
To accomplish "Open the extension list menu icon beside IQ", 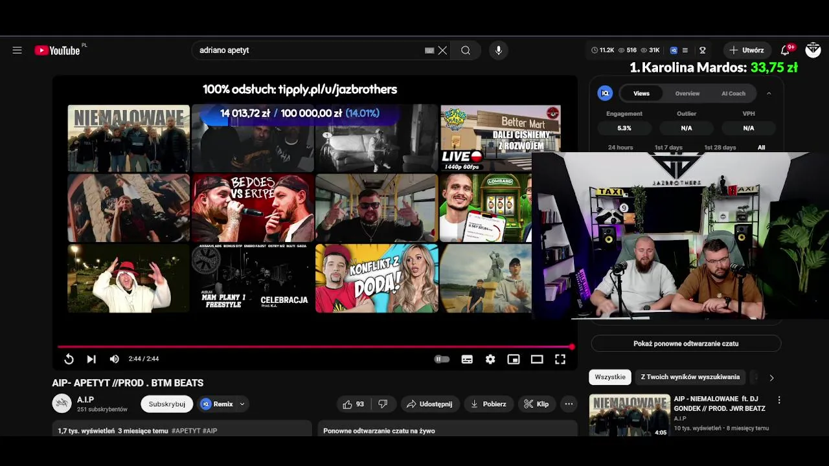I will [685, 50].
